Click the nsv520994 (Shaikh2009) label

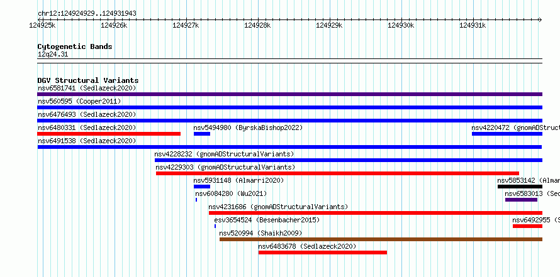point(260,233)
